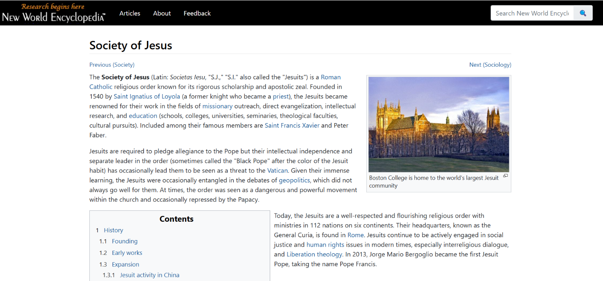Open the Boston College photo thumbnail
The image size is (603, 281).
point(439,124)
